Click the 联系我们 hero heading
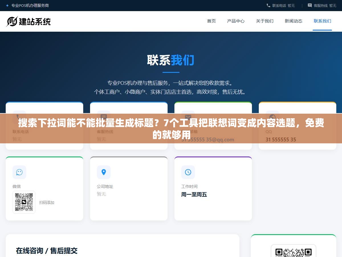The width and height of the screenshot is (342, 257). pos(171,60)
